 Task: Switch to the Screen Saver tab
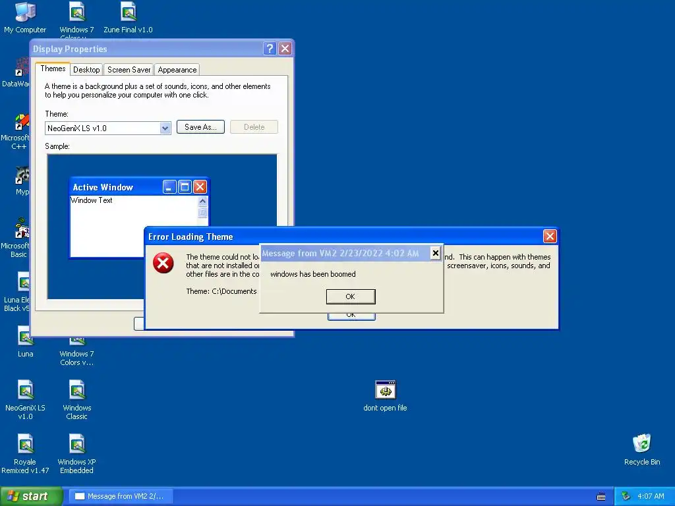[129, 70]
